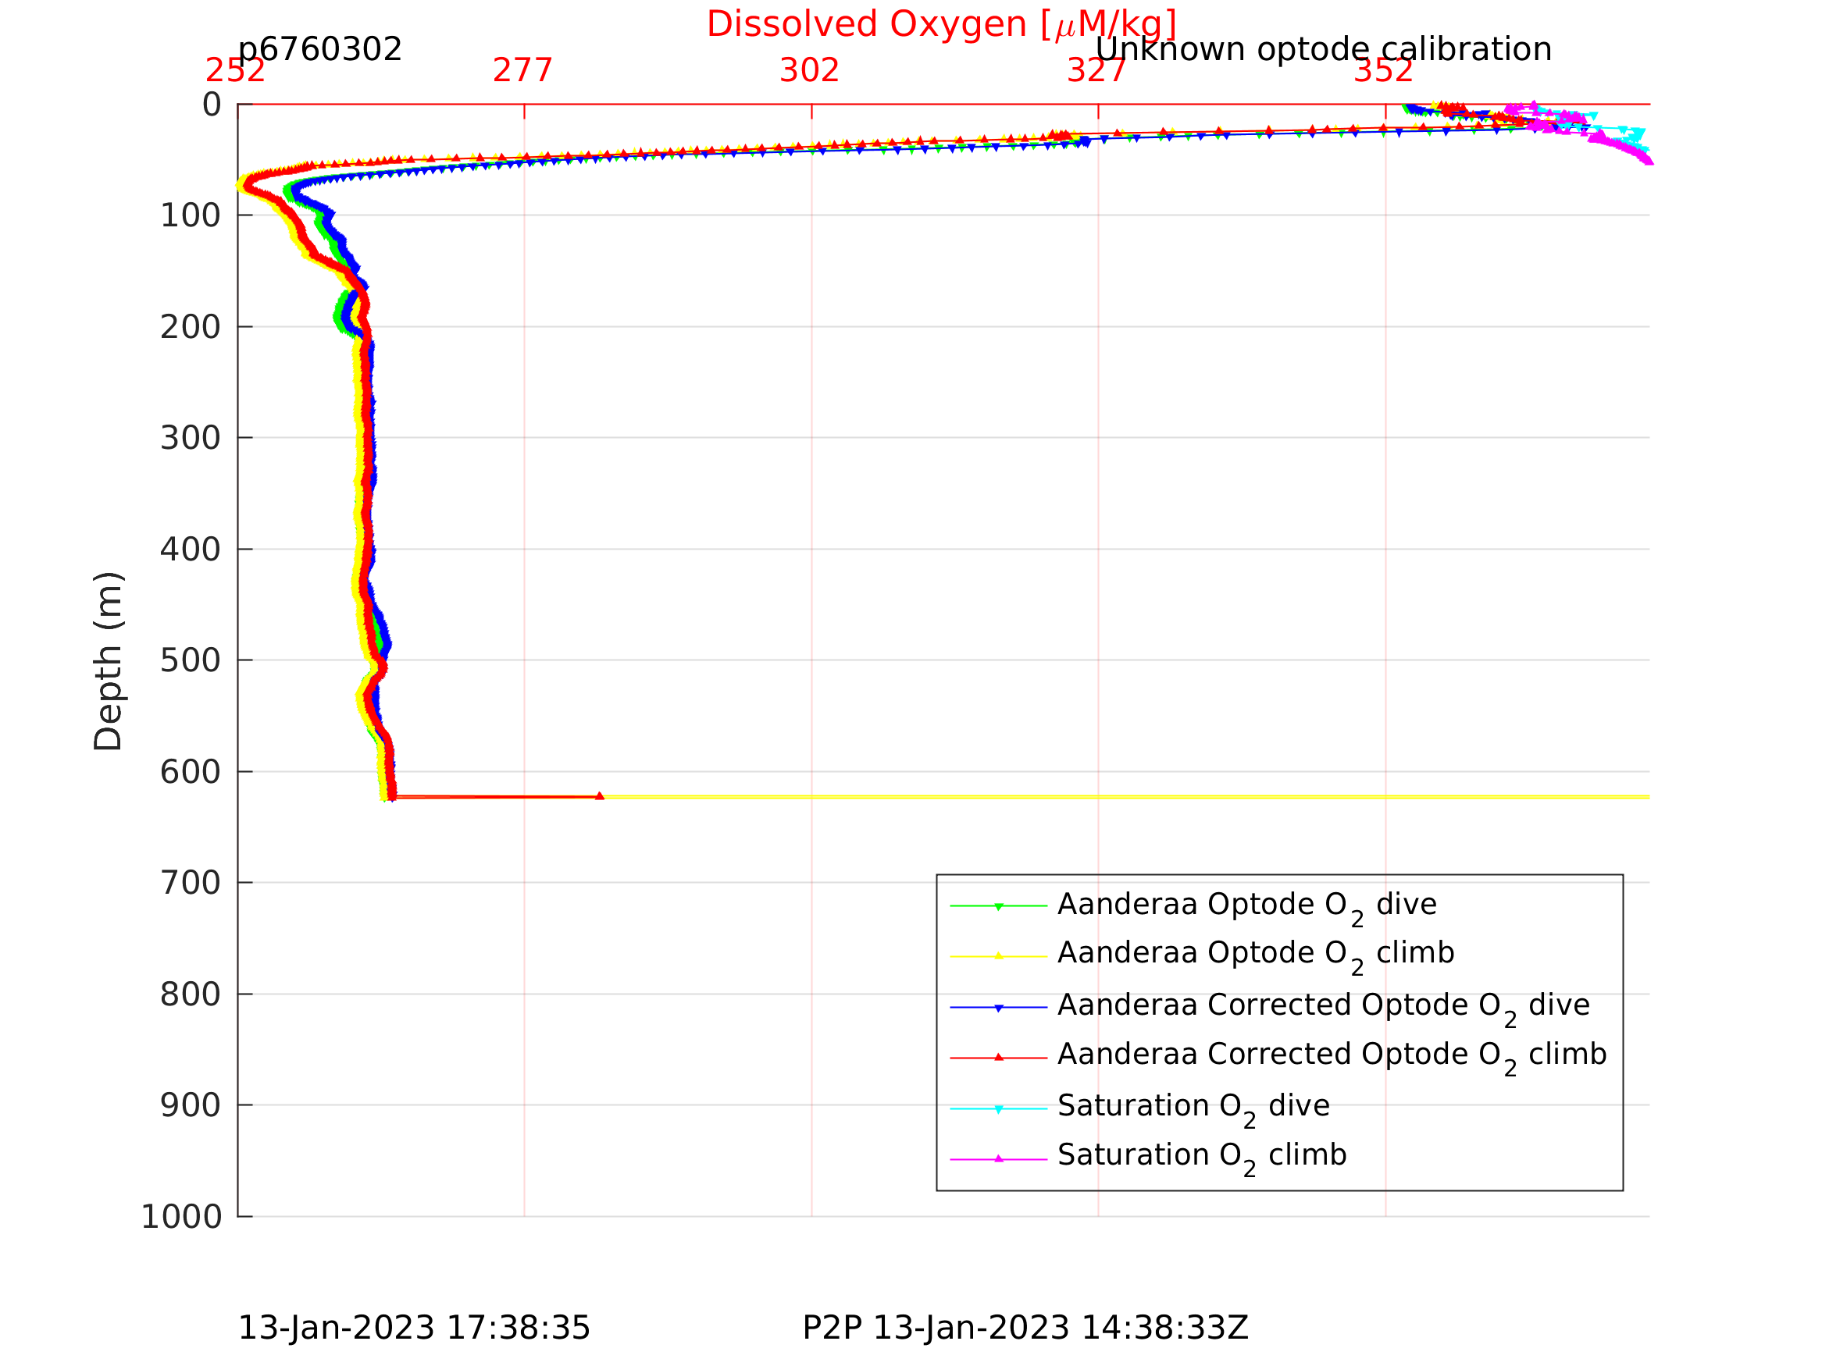Screen dimensions: 1822x1366
Task: Click the x-axis tick label '327'
Action: click(x=1096, y=71)
